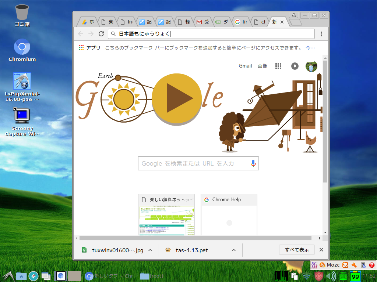Switch to the Gmail tab 受
377x282 pixels.
(x=203, y=22)
